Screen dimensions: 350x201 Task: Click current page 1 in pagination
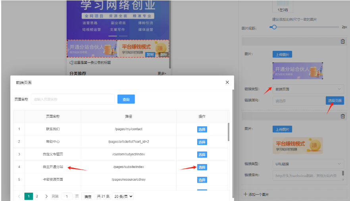(x=29, y=196)
